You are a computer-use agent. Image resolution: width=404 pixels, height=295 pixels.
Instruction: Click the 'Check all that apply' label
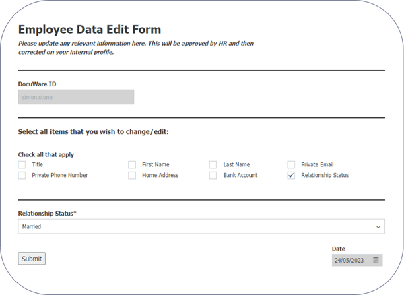(x=46, y=154)
